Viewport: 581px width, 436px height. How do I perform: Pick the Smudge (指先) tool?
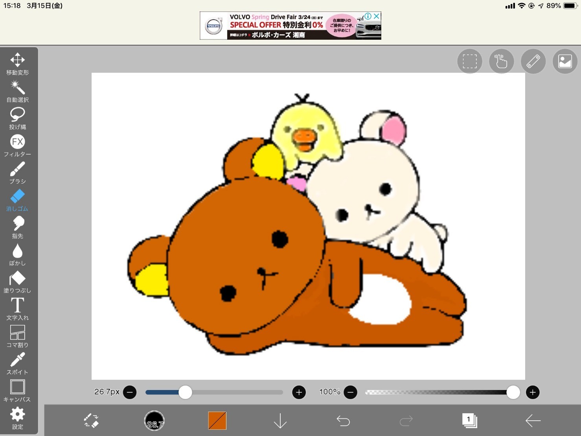point(17,227)
